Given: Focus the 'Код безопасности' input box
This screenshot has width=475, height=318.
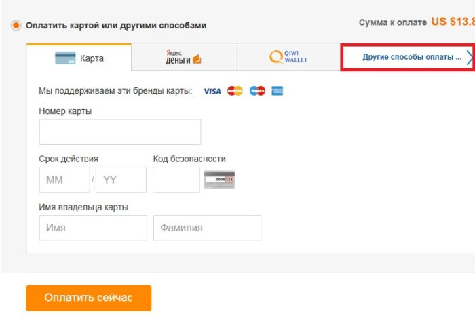Looking at the screenshot, I should click(x=176, y=180).
